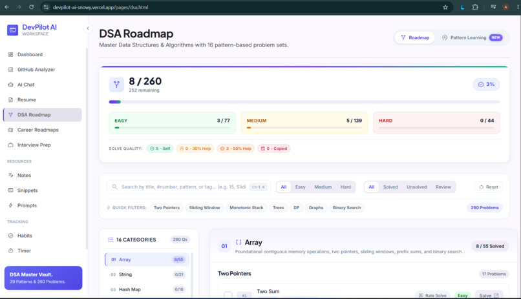Select the Hard difficulty filter

coord(346,187)
